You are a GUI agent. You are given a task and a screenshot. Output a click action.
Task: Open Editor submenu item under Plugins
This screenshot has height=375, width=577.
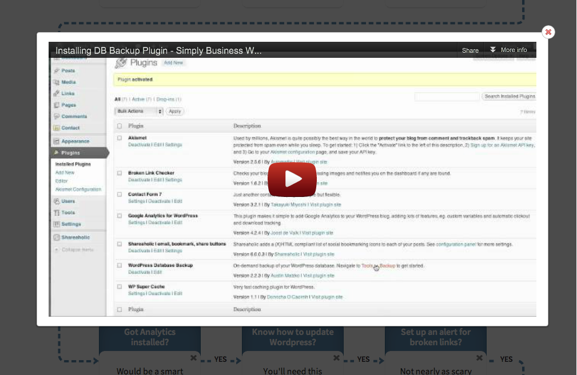tap(61, 181)
